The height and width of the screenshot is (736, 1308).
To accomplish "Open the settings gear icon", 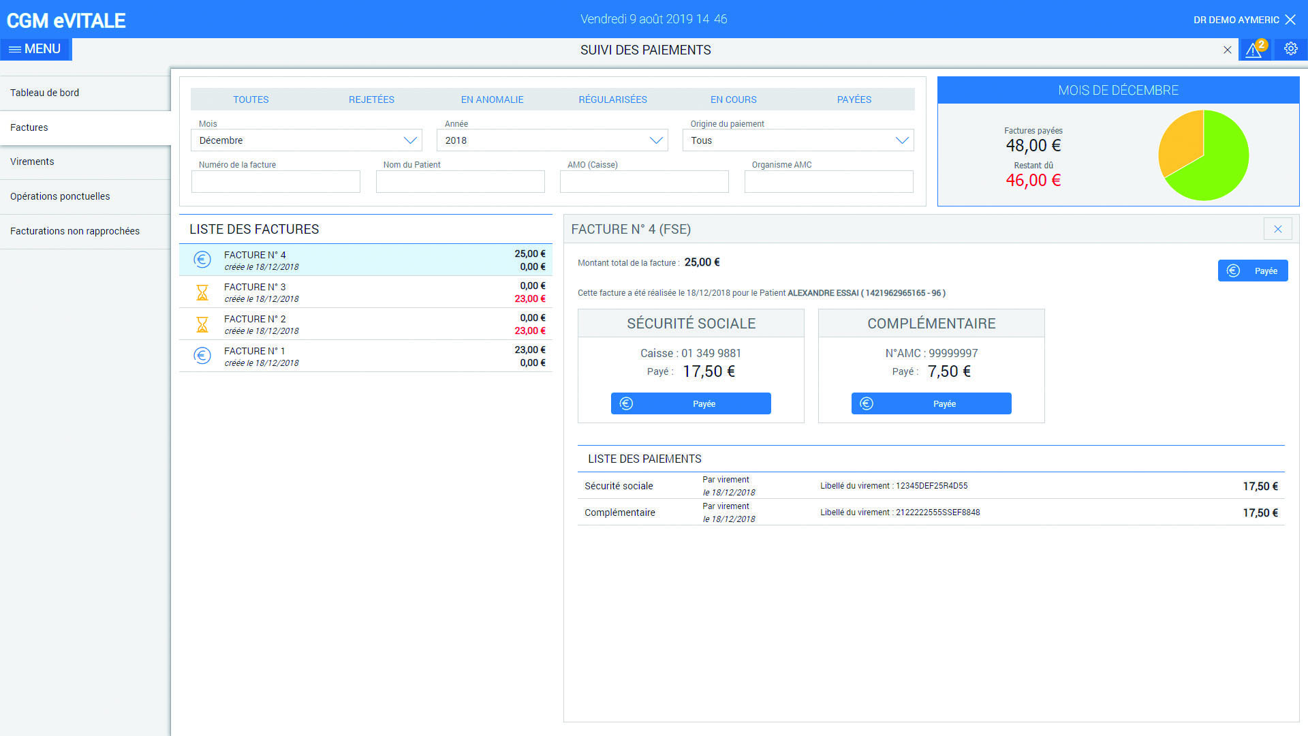I will [1290, 49].
